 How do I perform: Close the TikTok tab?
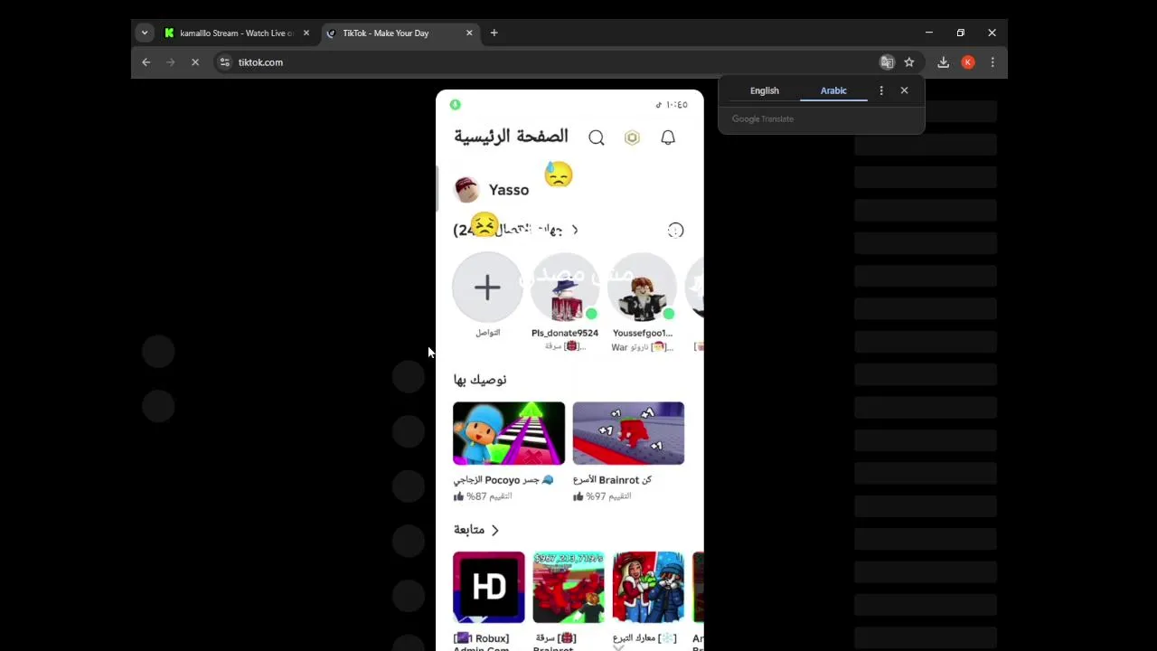point(469,33)
